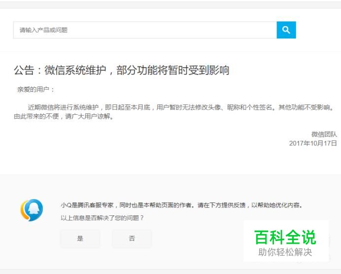Viewport: 341px width, 274px height.
Task: Focus the search field 请输入产品或问题
Action: (x=145, y=30)
